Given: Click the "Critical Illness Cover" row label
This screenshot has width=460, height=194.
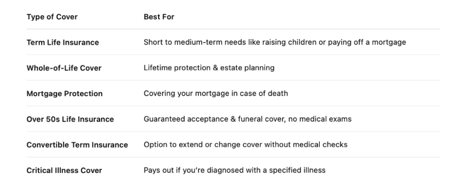Looking at the screenshot, I should click(64, 171).
